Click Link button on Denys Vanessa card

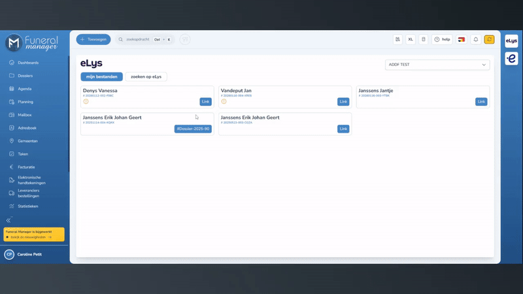click(205, 102)
